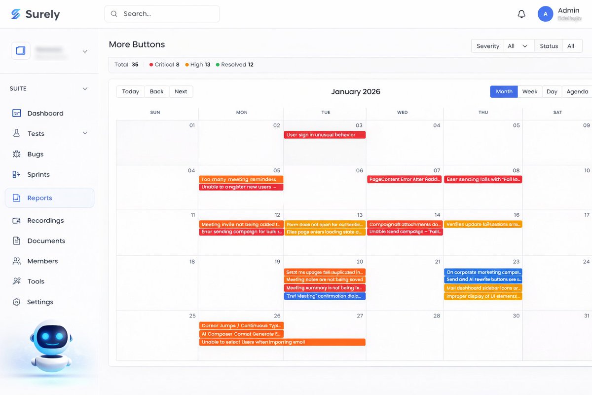The image size is (592, 395).
Task: Open 'Unable to register new users' event
Action: (241, 187)
